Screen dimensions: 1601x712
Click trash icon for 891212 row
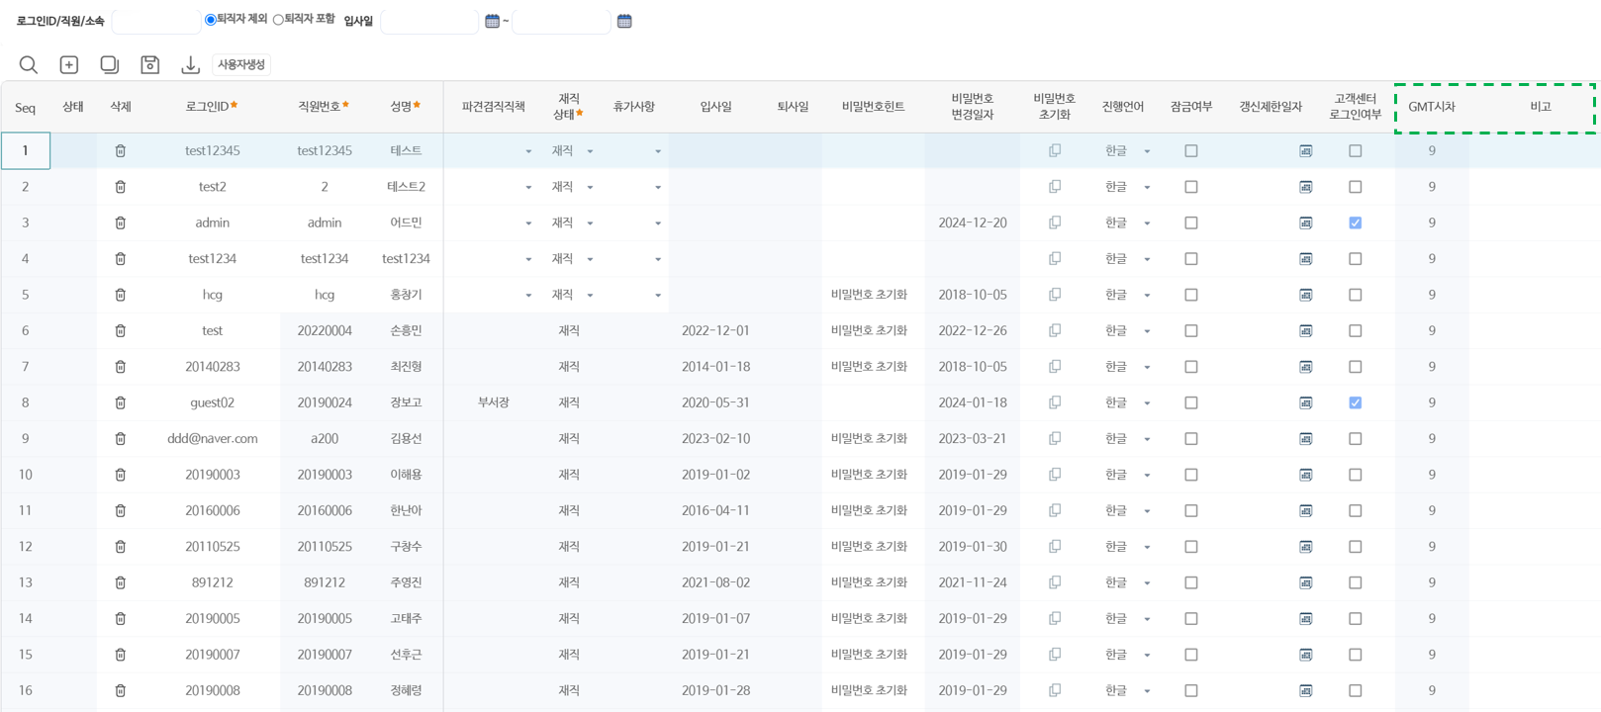point(121,583)
